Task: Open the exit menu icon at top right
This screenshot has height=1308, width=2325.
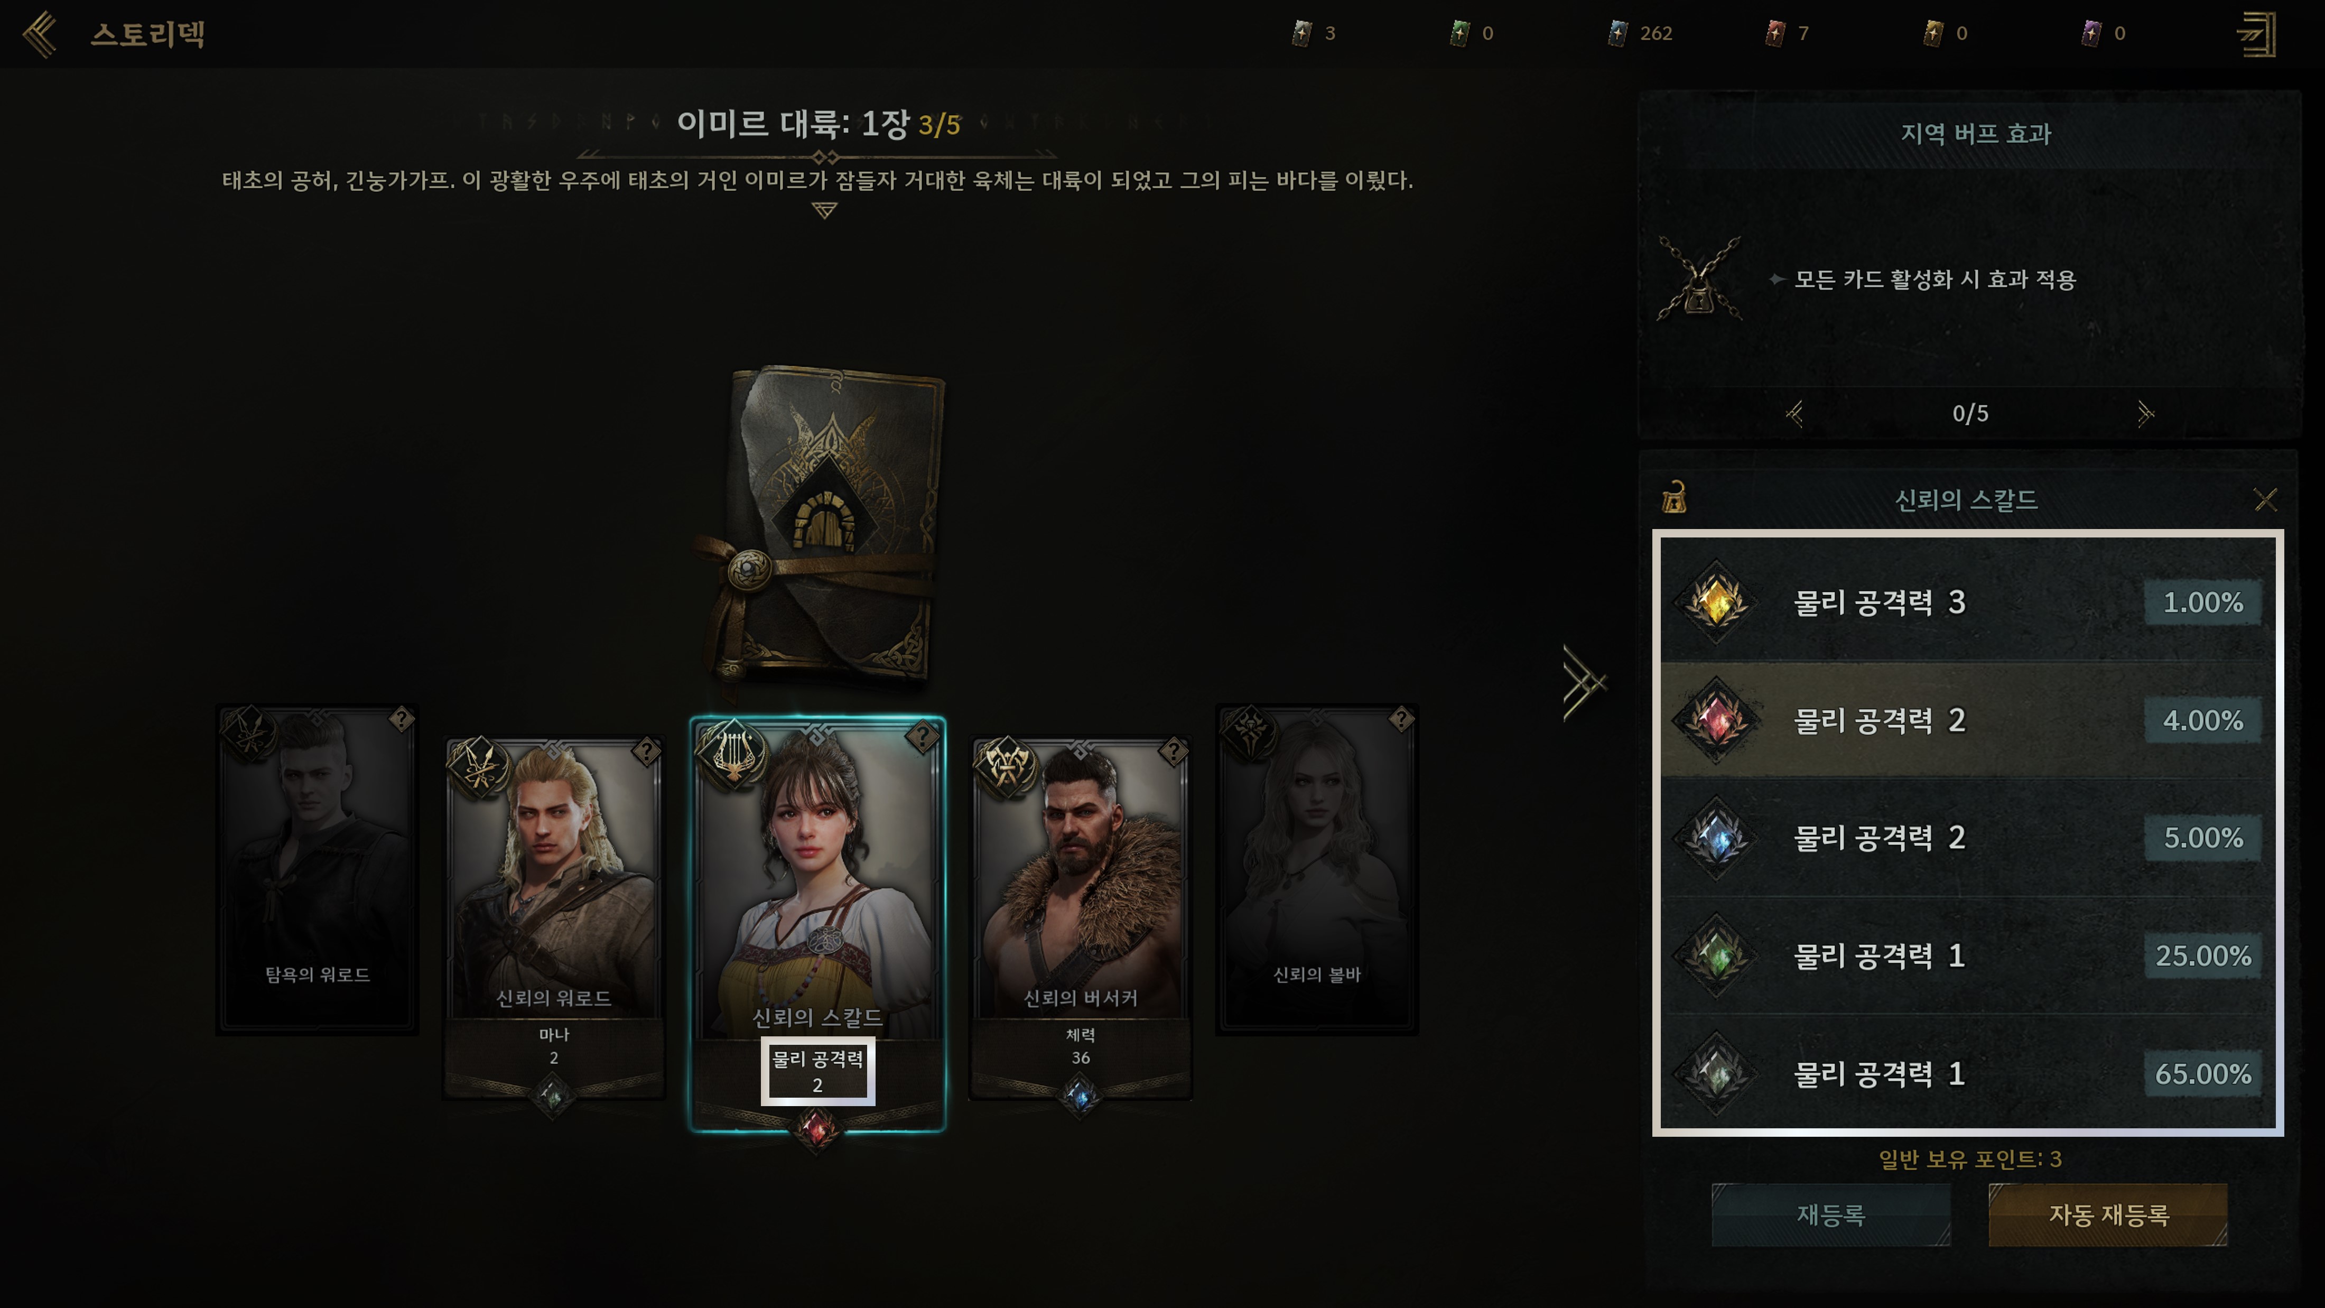Action: point(2256,34)
